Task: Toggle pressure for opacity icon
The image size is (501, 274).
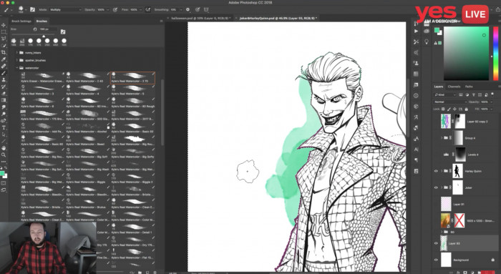Action: (115, 10)
